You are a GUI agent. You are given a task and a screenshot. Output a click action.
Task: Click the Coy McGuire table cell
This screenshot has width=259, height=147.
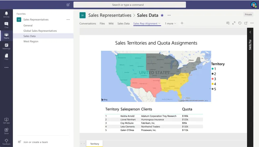tap(127, 123)
